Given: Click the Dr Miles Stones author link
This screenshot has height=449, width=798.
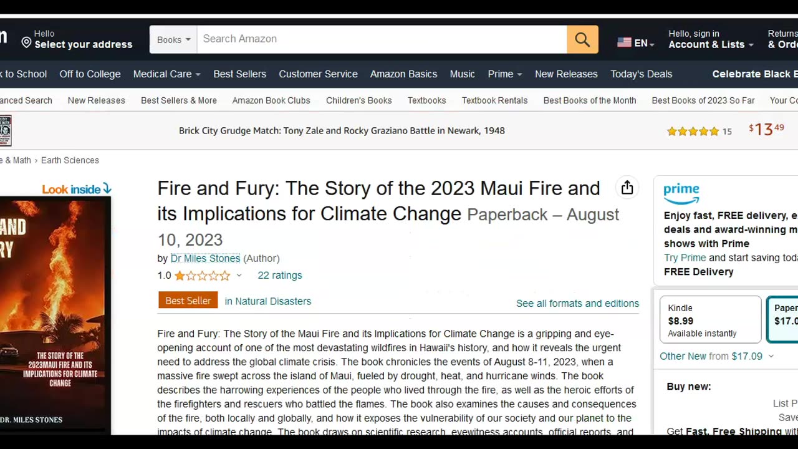Looking at the screenshot, I should [x=205, y=258].
